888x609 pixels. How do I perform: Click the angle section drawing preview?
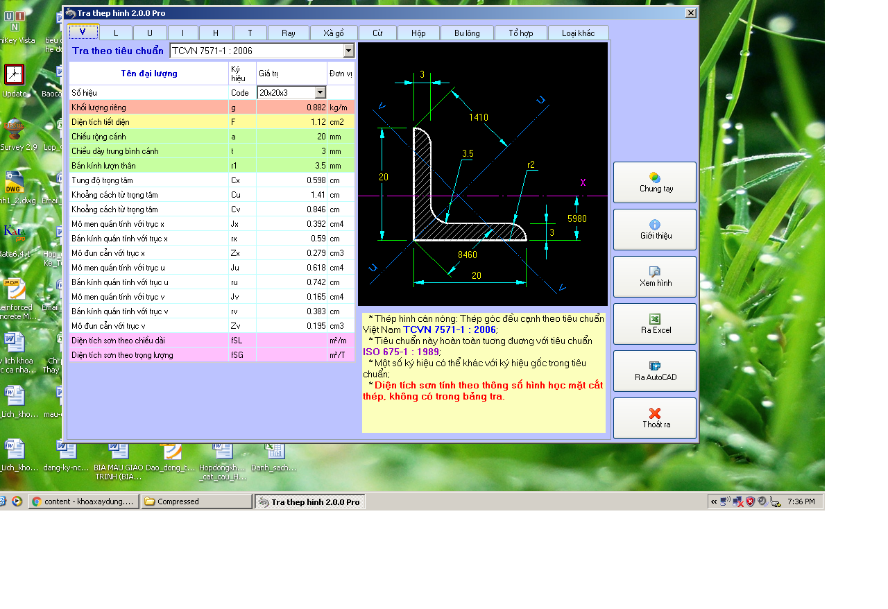[483, 174]
